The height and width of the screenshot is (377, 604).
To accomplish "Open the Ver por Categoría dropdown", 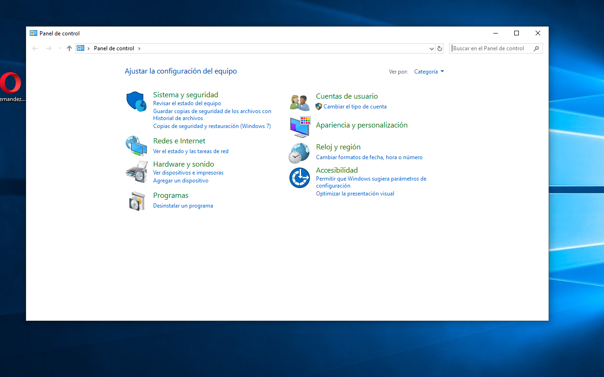I will click(429, 72).
